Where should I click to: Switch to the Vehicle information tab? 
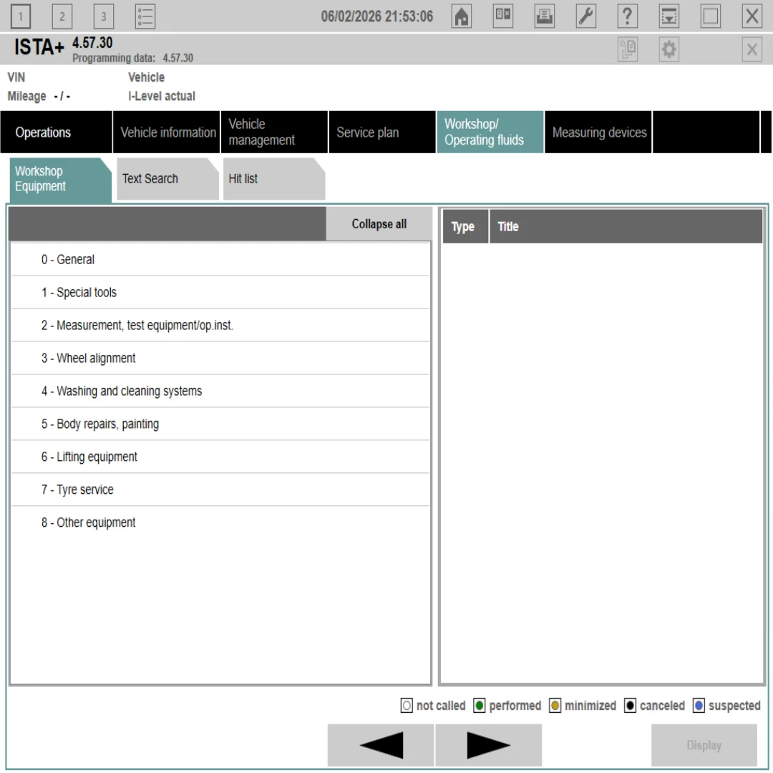[167, 132]
